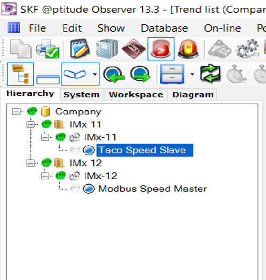Switch to the Hierarchy tab
The image size is (266, 280).
click(x=30, y=93)
